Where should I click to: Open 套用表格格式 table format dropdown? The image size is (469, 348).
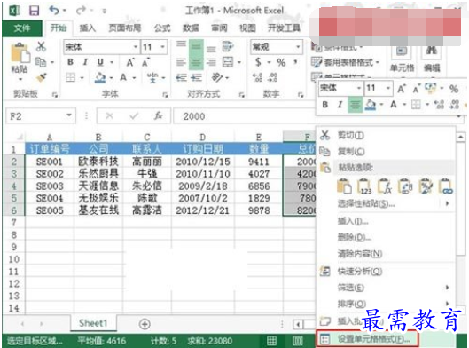click(346, 62)
